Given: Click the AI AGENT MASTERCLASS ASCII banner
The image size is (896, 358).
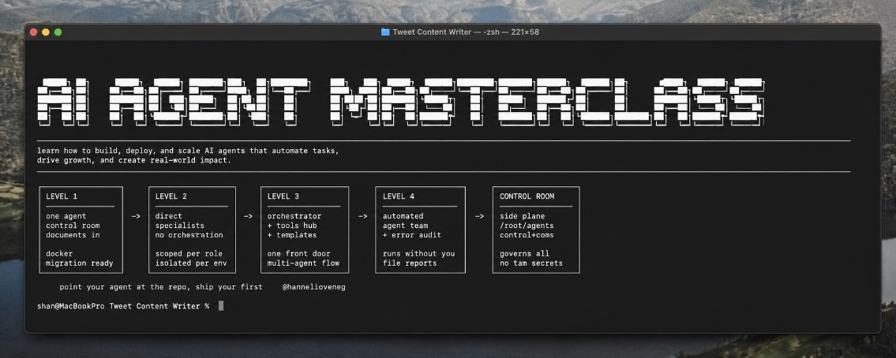Looking at the screenshot, I should (400, 101).
